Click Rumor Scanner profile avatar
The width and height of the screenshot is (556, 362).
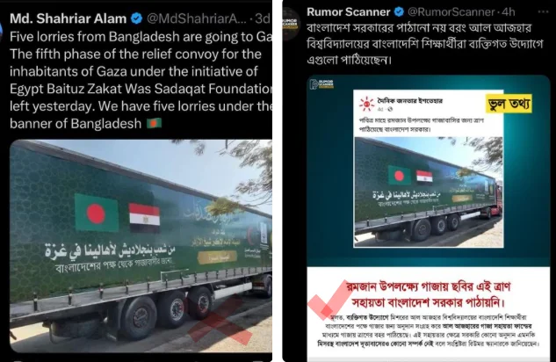click(291, 24)
